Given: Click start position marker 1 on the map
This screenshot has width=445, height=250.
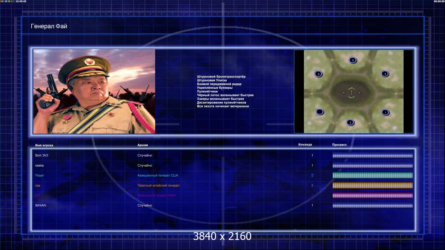Looking at the screenshot, I should pos(385,112).
